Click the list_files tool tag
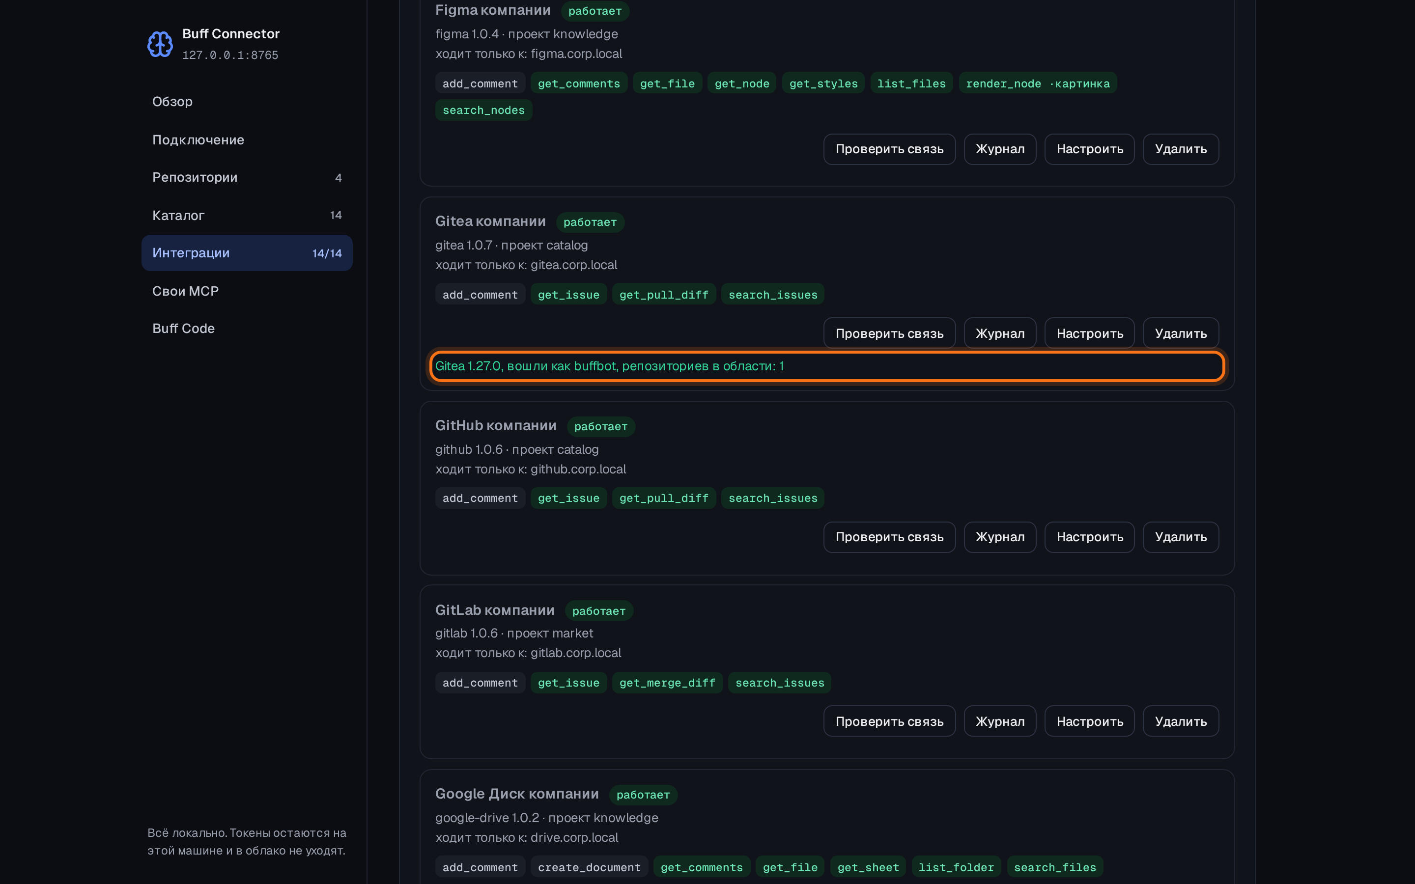1415x884 pixels. coord(911,83)
